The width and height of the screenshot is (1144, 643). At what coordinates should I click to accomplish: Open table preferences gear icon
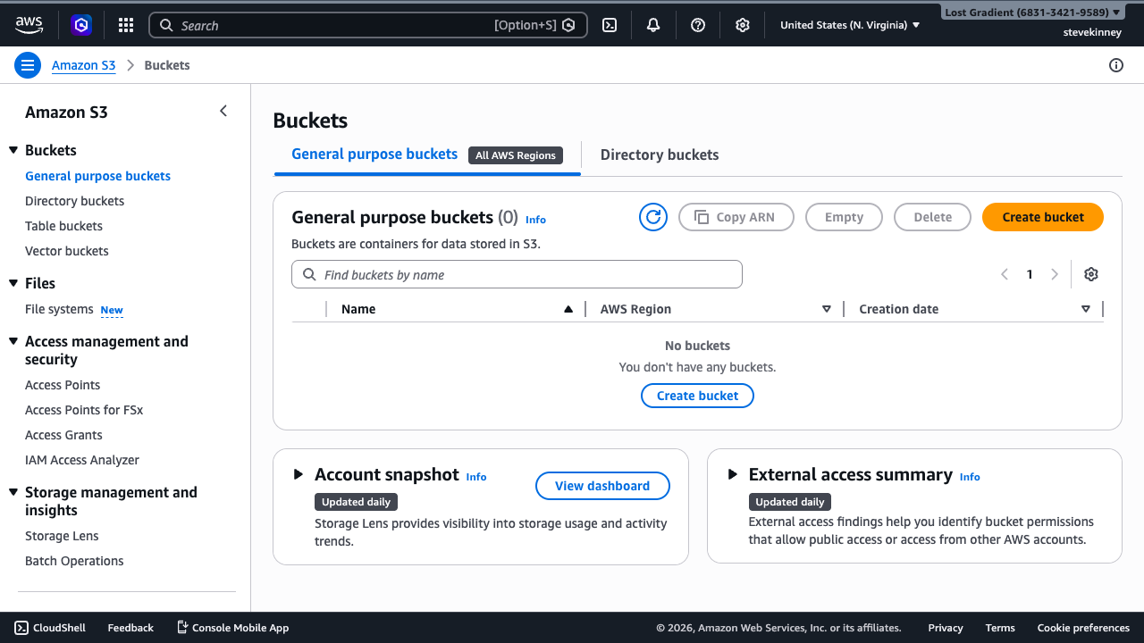(1091, 274)
